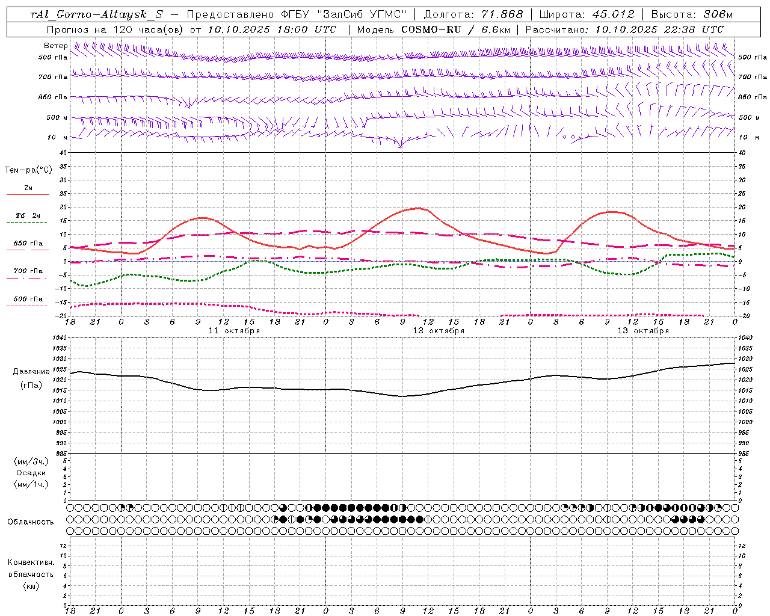Click the Прогноз на 120 часа(ов) text
This screenshot has width=770, height=616.
115,29
